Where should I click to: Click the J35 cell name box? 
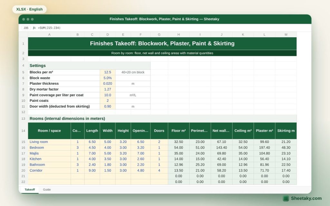(x=26, y=28)
